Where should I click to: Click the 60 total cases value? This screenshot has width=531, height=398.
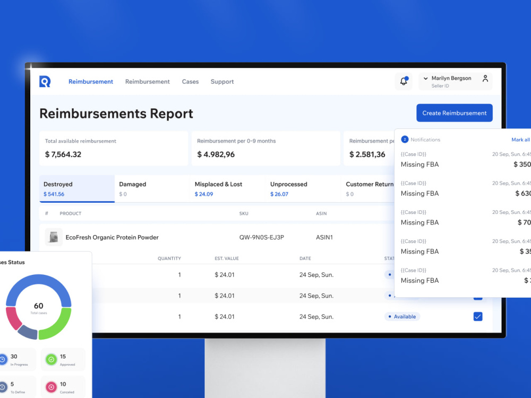tap(39, 306)
